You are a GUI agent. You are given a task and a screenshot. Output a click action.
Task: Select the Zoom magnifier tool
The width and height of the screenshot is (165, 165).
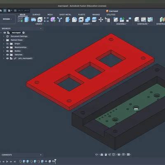pos(109,155)
